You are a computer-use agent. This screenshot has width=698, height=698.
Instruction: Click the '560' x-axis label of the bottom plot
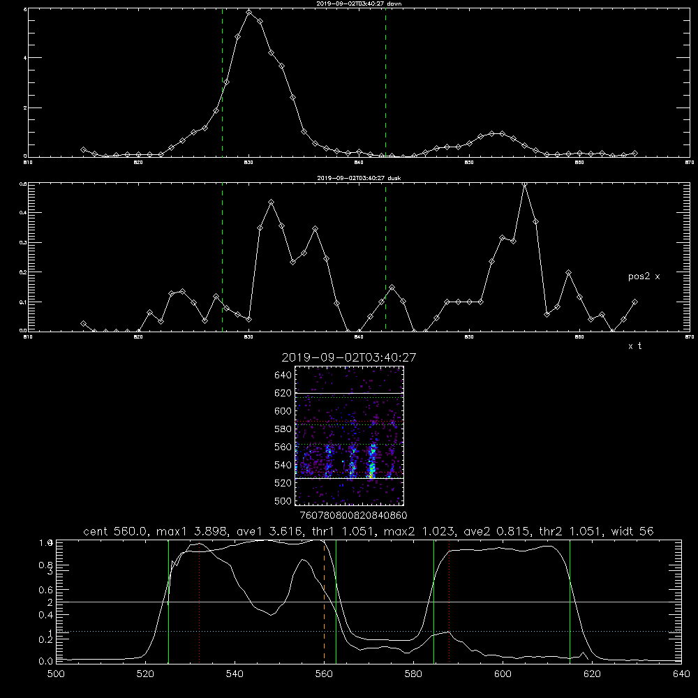coord(324,674)
